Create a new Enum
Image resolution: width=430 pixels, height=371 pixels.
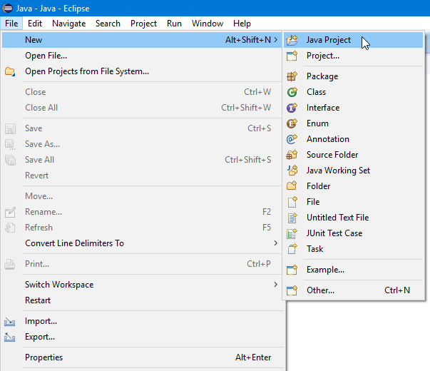tap(353, 123)
